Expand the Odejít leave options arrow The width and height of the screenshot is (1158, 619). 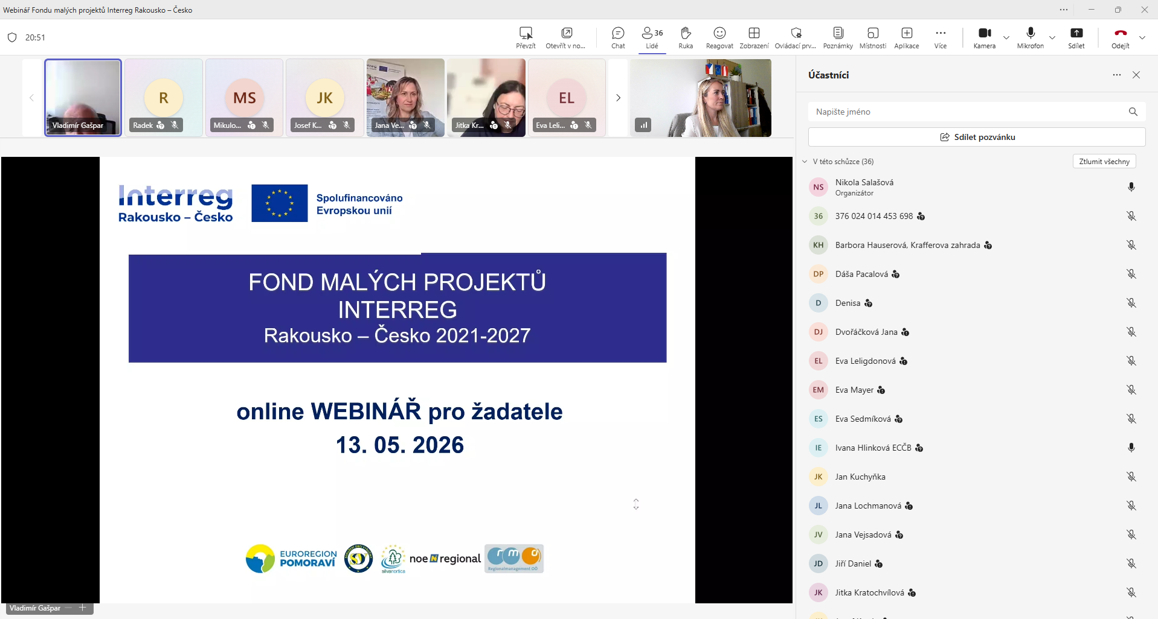[x=1142, y=37]
